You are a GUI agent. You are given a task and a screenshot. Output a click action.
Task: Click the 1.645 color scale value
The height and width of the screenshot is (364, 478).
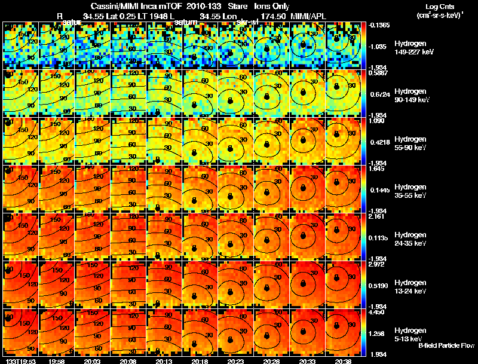point(376,169)
